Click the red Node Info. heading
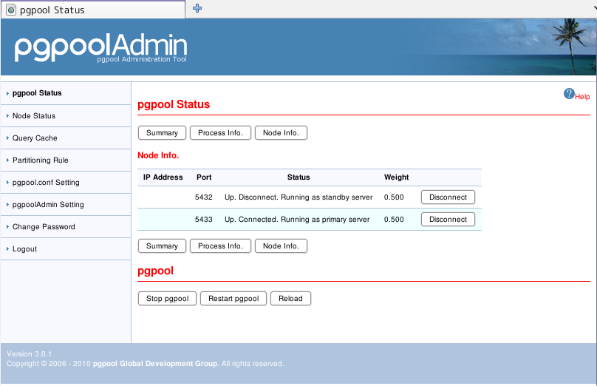 coord(158,155)
